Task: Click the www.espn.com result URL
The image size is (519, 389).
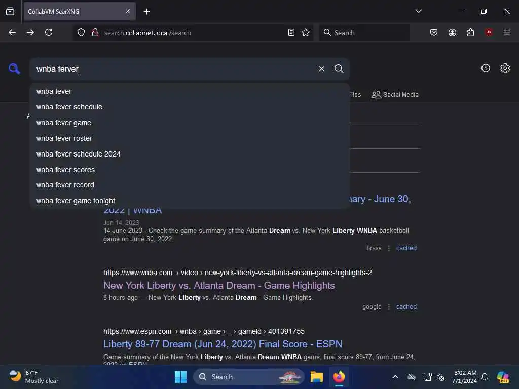Action: click(x=204, y=331)
